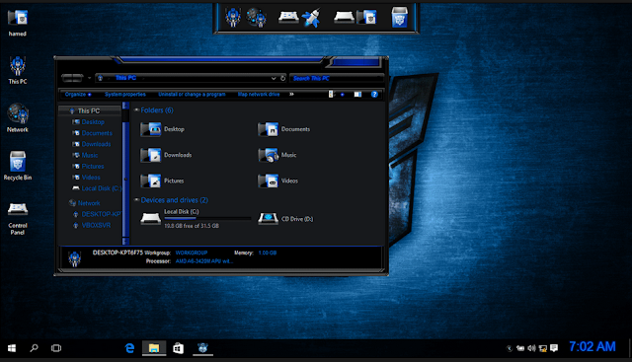632x362 pixels.
Task: Click the This PC address bar path
Action: click(x=125, y=78)
